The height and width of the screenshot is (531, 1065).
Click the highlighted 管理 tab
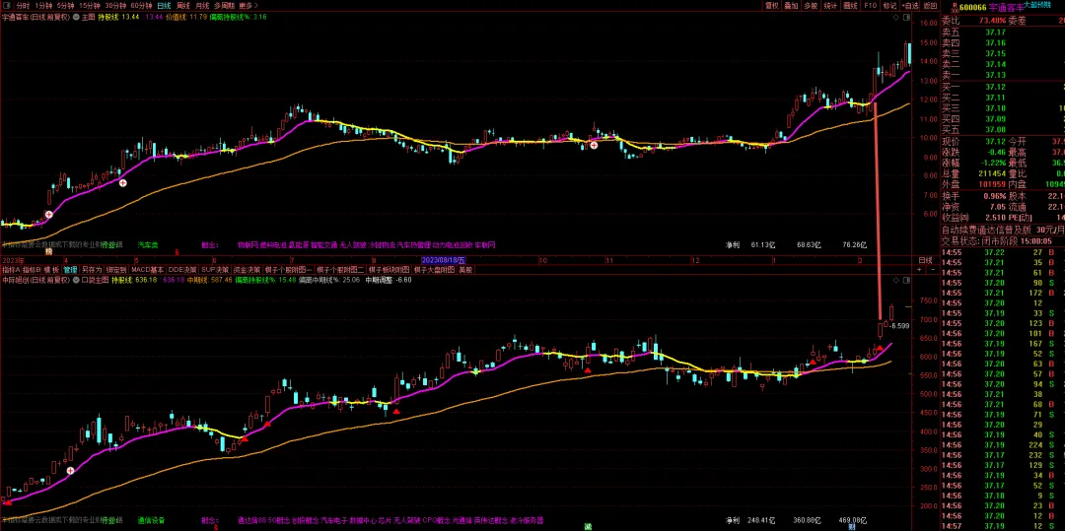tap(71, 269)
